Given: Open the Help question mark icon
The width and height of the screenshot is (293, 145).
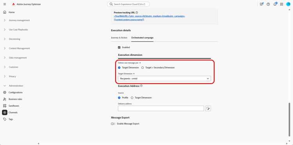Looking at the screenshot, I should (x=268, y=4).
